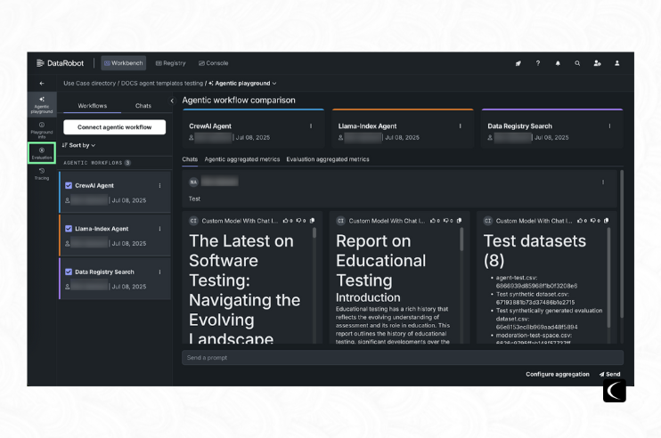The width and height of the screenshot is (661, 438).
Task: Open the Agentic playground sidebar section
Action: pos(42,104)
